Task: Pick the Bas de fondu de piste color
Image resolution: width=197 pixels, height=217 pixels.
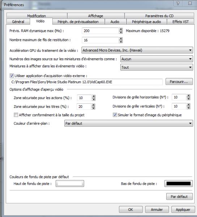Action: [x=179, y=184]
